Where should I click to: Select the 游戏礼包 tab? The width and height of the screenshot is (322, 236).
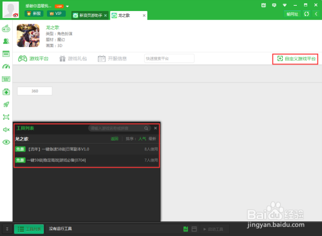[73, 59]
